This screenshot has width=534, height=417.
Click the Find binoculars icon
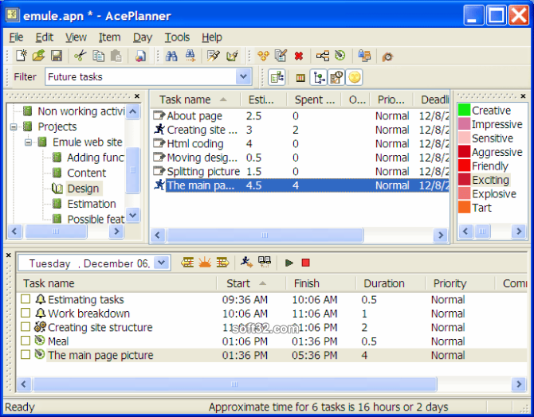click(x=171, y=56)
